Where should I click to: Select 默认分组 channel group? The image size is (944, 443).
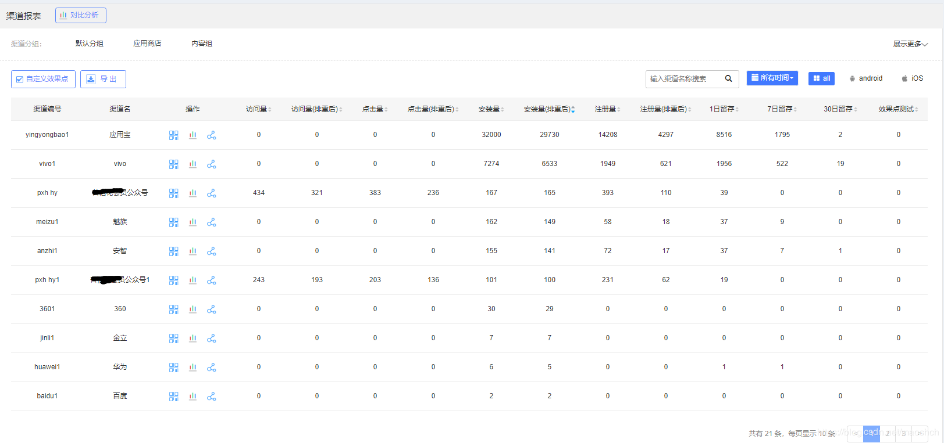90,44
